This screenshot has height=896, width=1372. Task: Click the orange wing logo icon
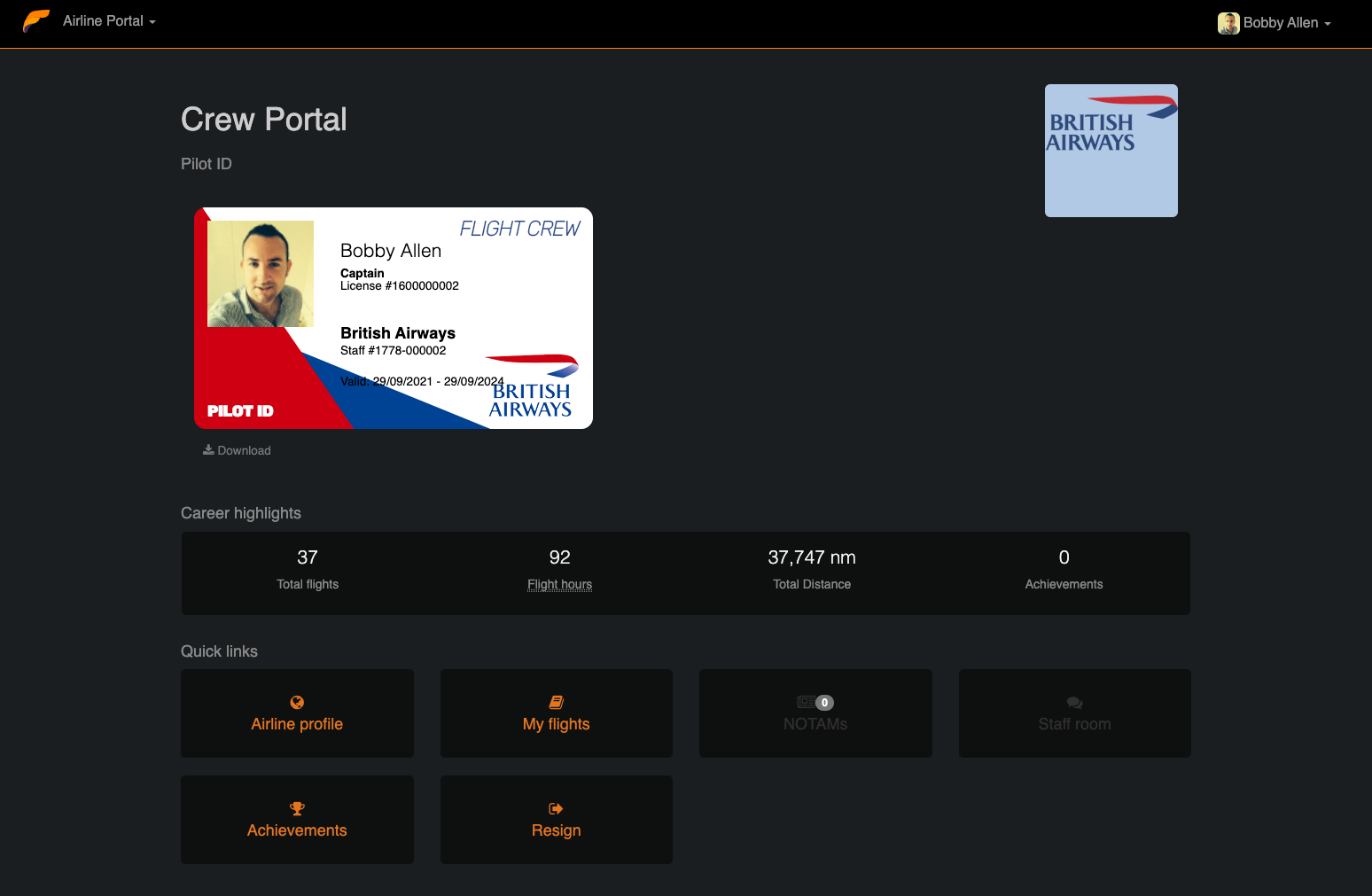36,21
